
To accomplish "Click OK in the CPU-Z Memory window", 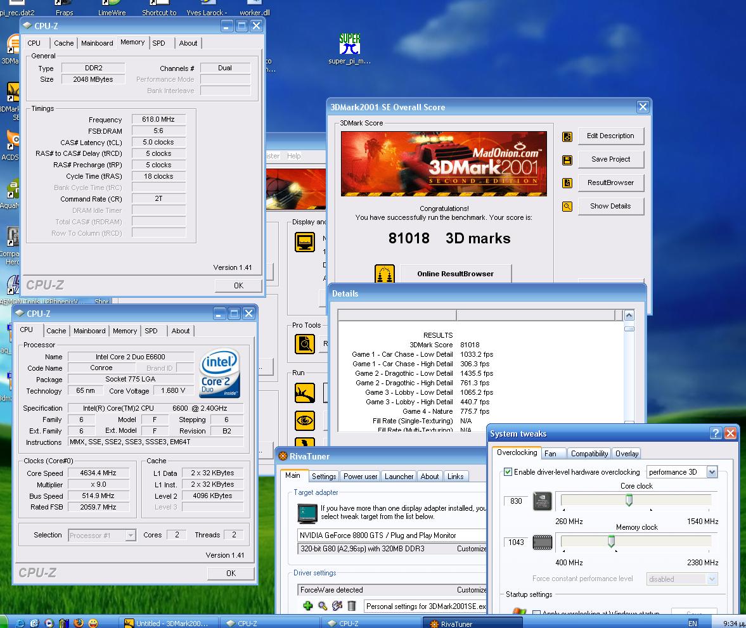I will pos(238,285).
